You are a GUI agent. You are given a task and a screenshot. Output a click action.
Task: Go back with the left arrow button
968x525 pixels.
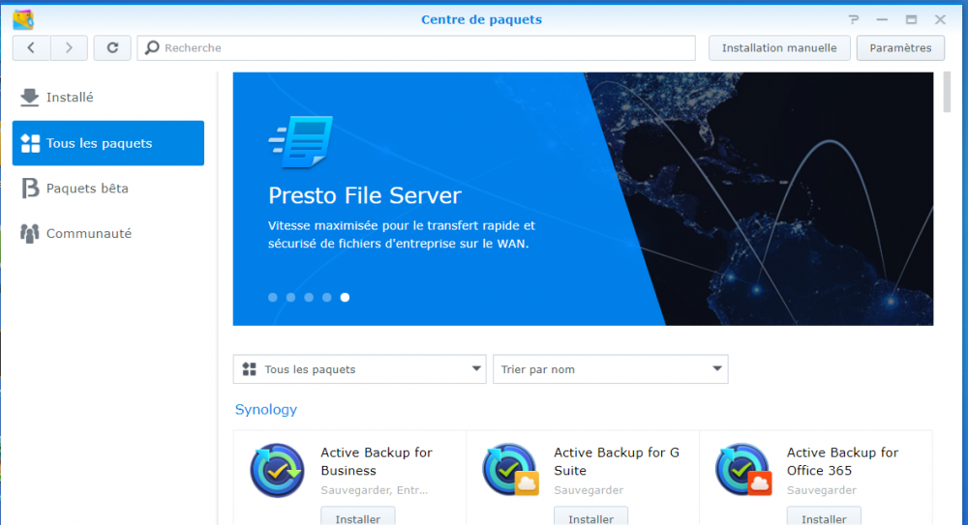(x=31, y=47)
